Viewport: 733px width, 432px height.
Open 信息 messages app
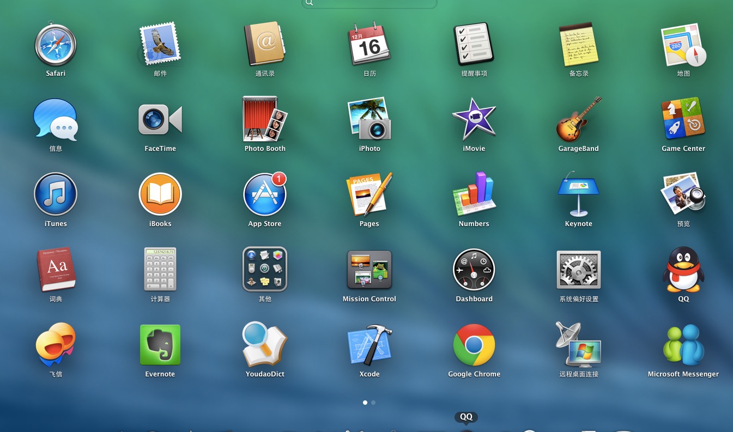[56, 119]
